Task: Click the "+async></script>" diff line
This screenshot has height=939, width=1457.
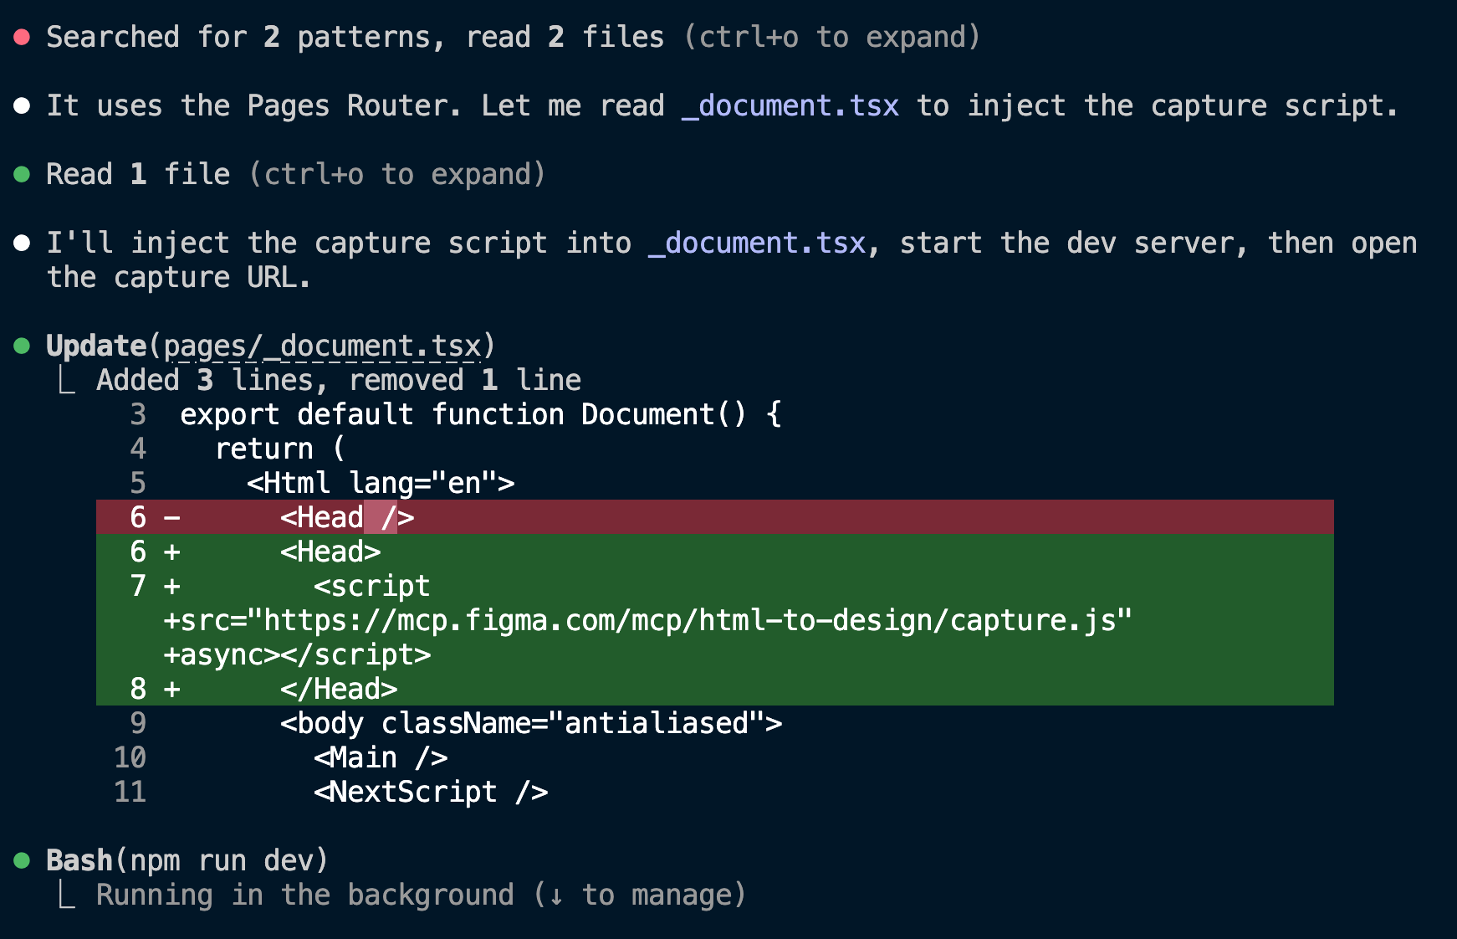Action: [715, 654]
